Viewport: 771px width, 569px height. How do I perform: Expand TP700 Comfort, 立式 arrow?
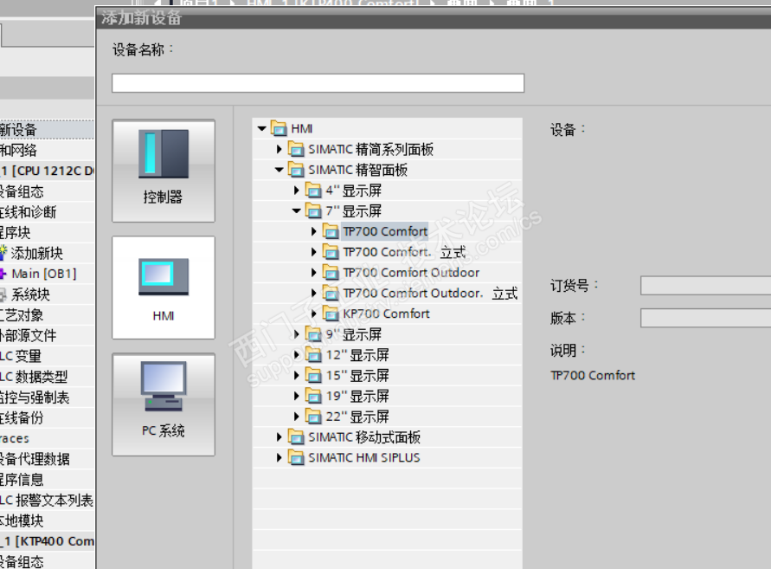tap(314, 252)
